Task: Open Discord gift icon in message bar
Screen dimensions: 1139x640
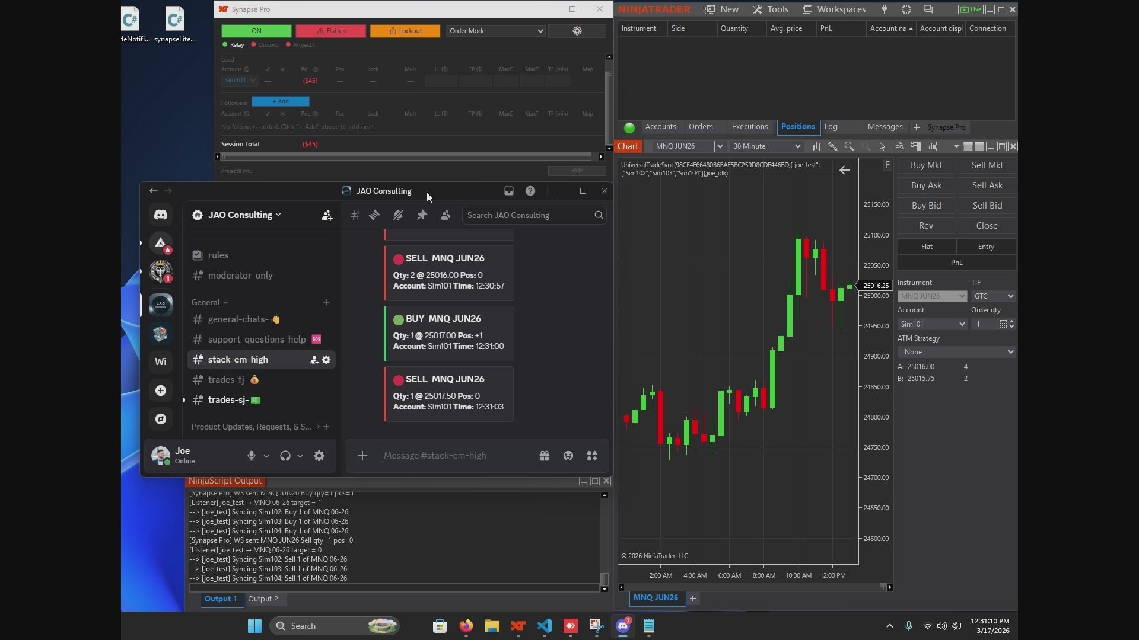Action: click(544, 456)
